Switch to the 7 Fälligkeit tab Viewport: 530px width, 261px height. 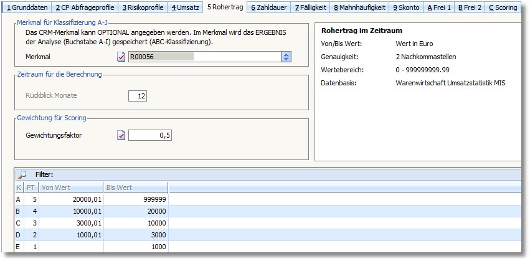[x=310, y=7]
